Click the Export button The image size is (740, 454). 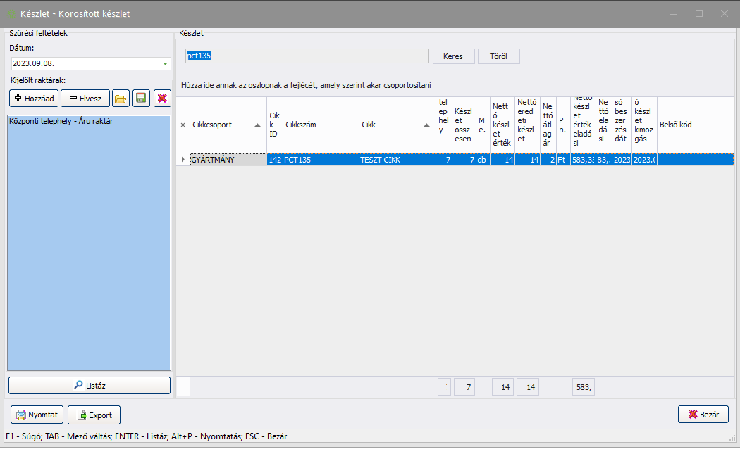click(94, 415)
